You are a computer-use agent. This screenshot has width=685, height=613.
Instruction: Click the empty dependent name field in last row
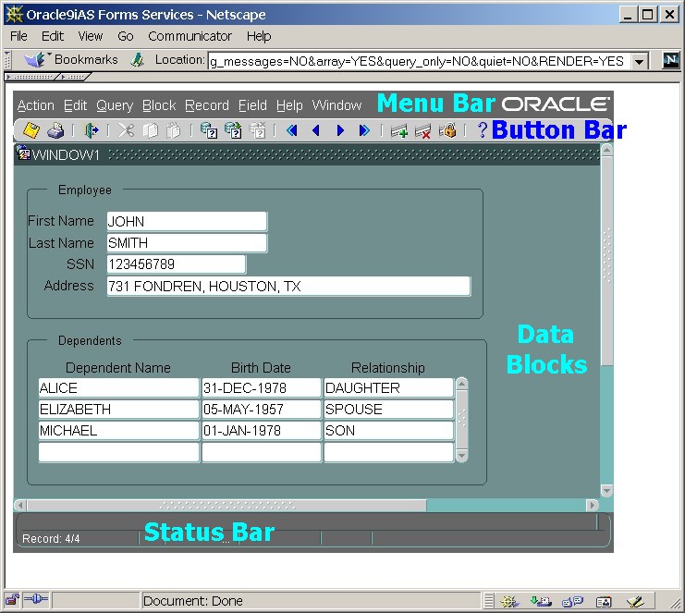118,452
